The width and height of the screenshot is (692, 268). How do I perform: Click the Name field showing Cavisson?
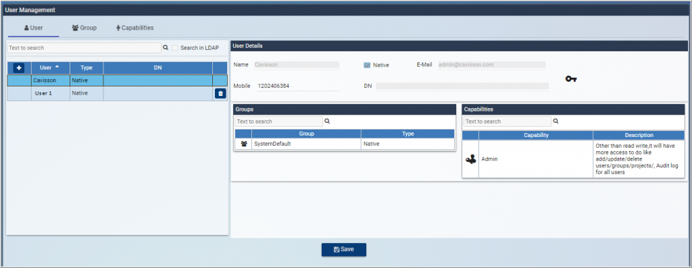[297, 65]
